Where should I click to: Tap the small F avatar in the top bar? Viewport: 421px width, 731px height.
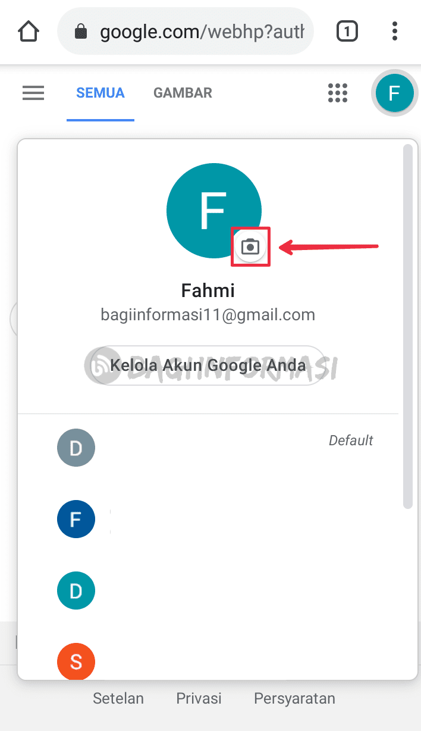[395, 93]
